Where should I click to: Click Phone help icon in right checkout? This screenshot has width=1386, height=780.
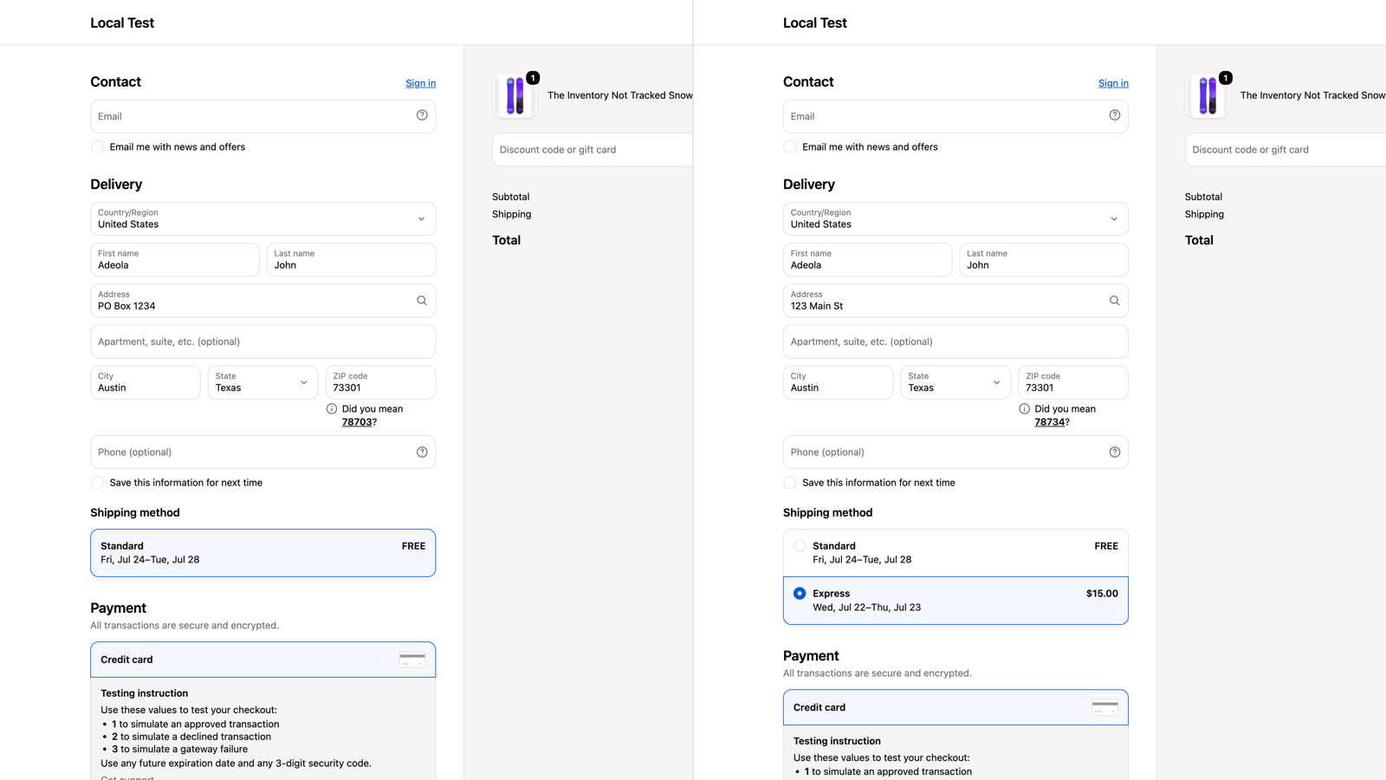pyautogui.click(x=1115, y=452)
